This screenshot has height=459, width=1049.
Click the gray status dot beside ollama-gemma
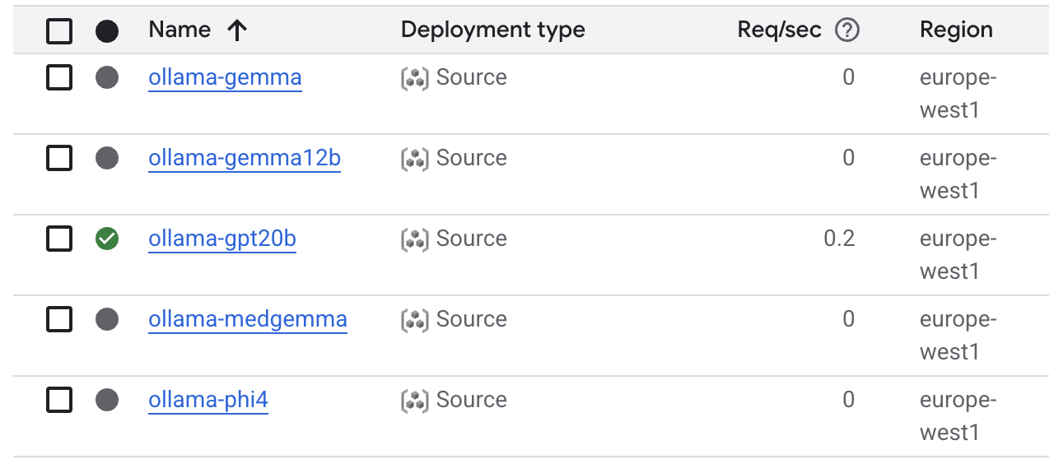pos(107,77)
